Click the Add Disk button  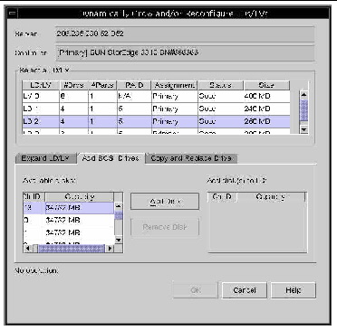tap(165, 202)
